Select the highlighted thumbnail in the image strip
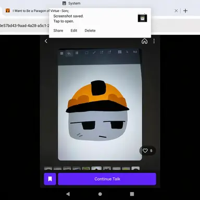This screenshot has height=200, width=200. coord(96,168)
